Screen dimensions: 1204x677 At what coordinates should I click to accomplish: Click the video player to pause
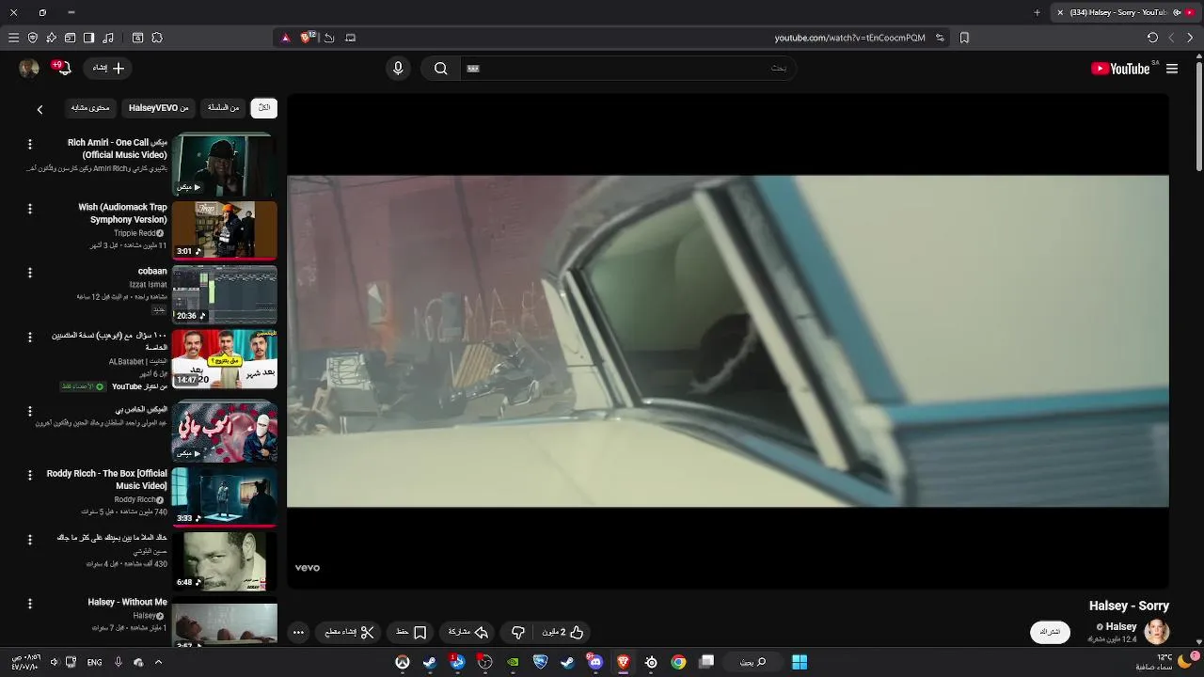tap(727, 340)
